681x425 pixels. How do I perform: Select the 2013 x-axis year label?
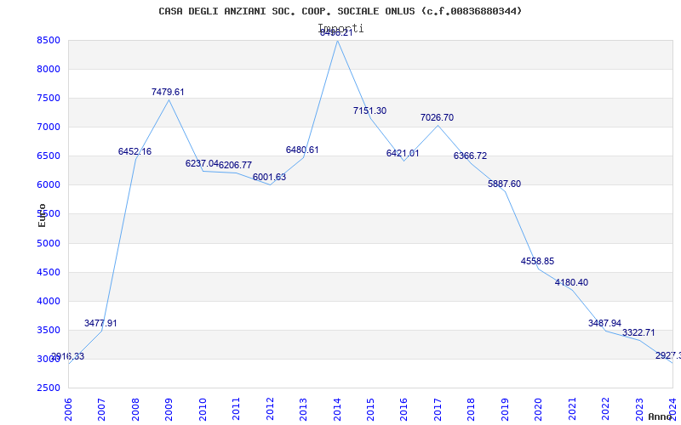point(303,409)
